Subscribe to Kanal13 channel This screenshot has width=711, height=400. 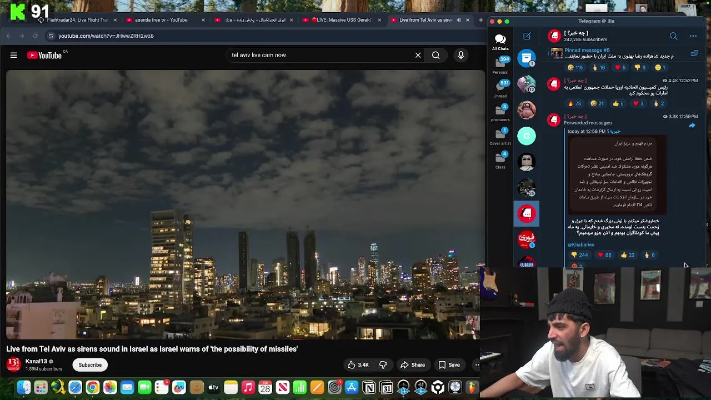[90, 365]
